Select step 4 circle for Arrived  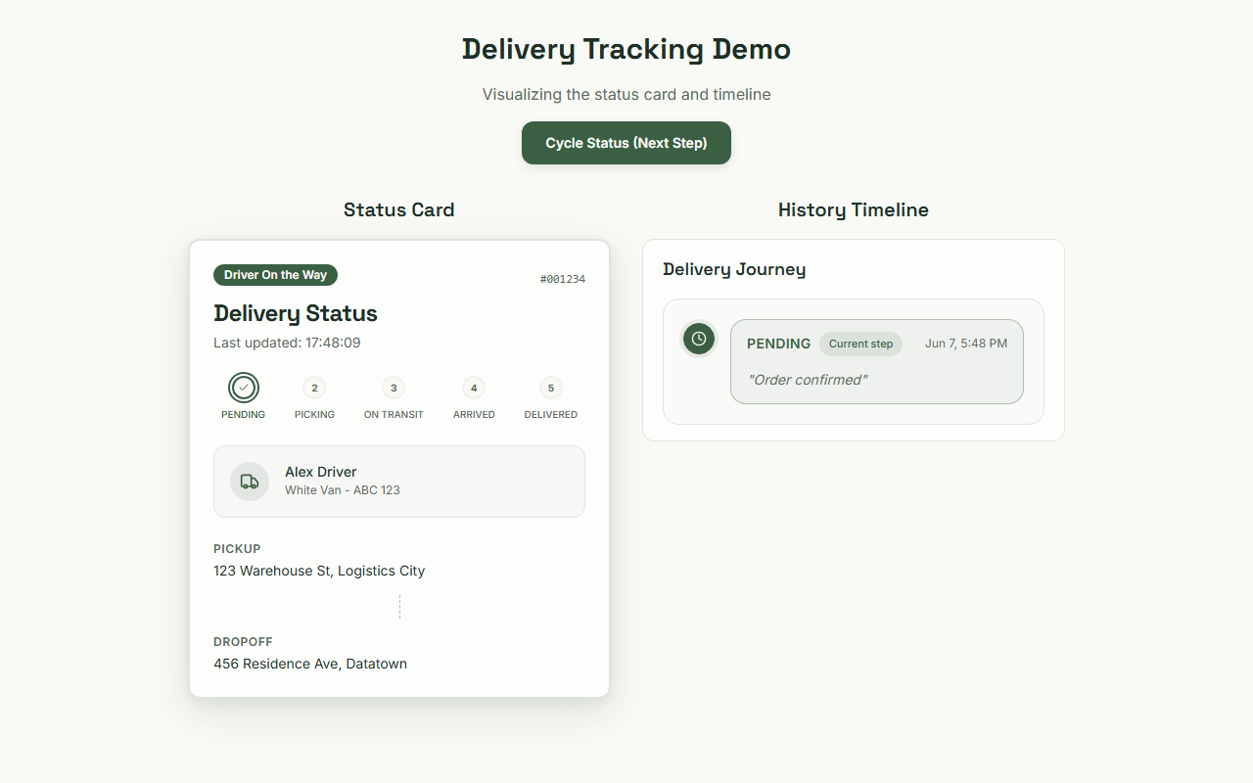474,388
